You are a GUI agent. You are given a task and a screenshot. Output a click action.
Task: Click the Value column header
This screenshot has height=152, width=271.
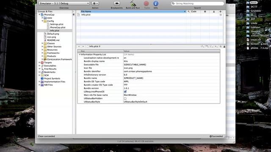coord(171,51)
